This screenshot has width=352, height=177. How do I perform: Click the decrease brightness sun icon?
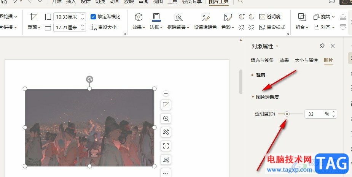[252, 27]
